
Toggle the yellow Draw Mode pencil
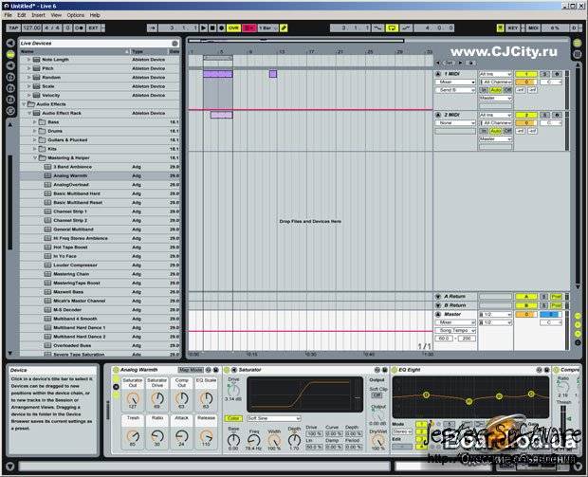284,28
